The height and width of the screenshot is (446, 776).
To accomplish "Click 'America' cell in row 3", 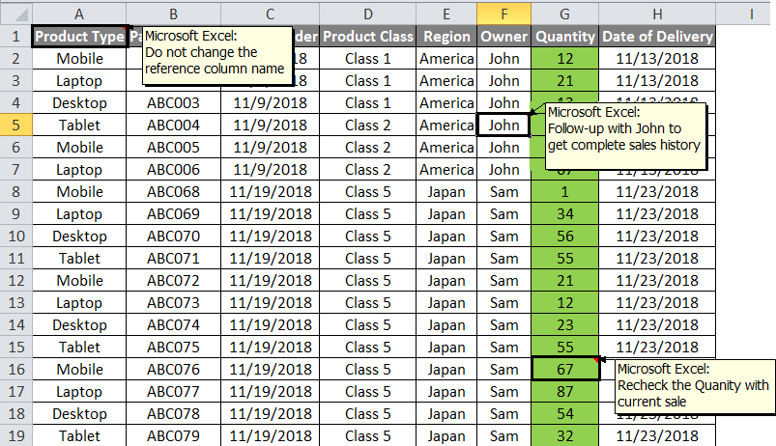I will pyautogui.click(x=446, y=80).
